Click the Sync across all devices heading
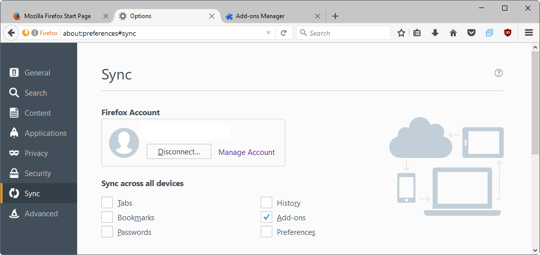 [142, 184]
